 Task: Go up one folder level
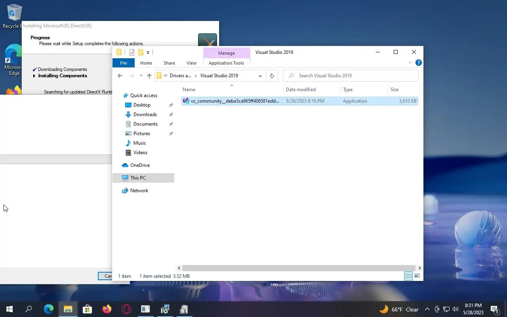(149, 76)
